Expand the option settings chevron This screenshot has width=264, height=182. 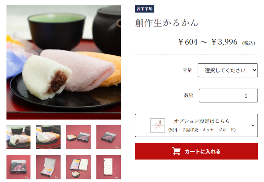253,126
